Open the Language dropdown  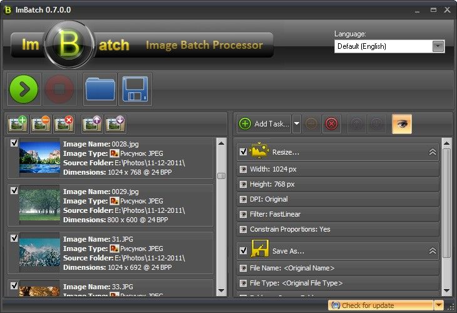coord(438,46)
